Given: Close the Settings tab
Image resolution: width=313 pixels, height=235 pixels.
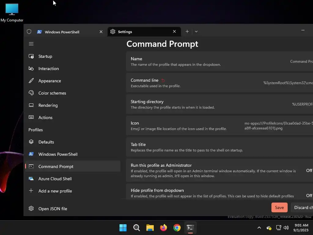Looking at the screenshot, I should point(175,32).
